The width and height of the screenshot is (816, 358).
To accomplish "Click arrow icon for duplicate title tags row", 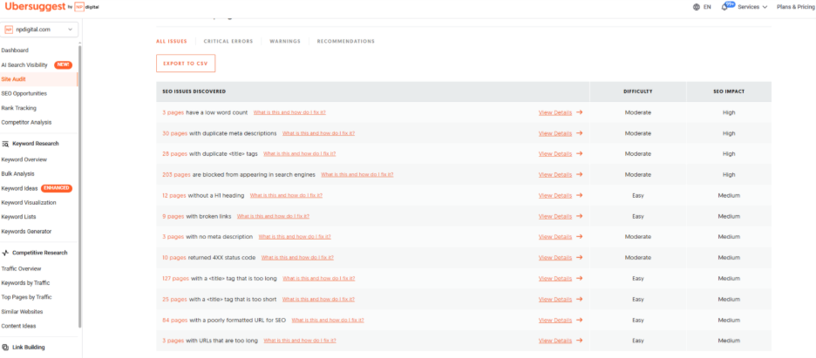I will tap(579, 154).
